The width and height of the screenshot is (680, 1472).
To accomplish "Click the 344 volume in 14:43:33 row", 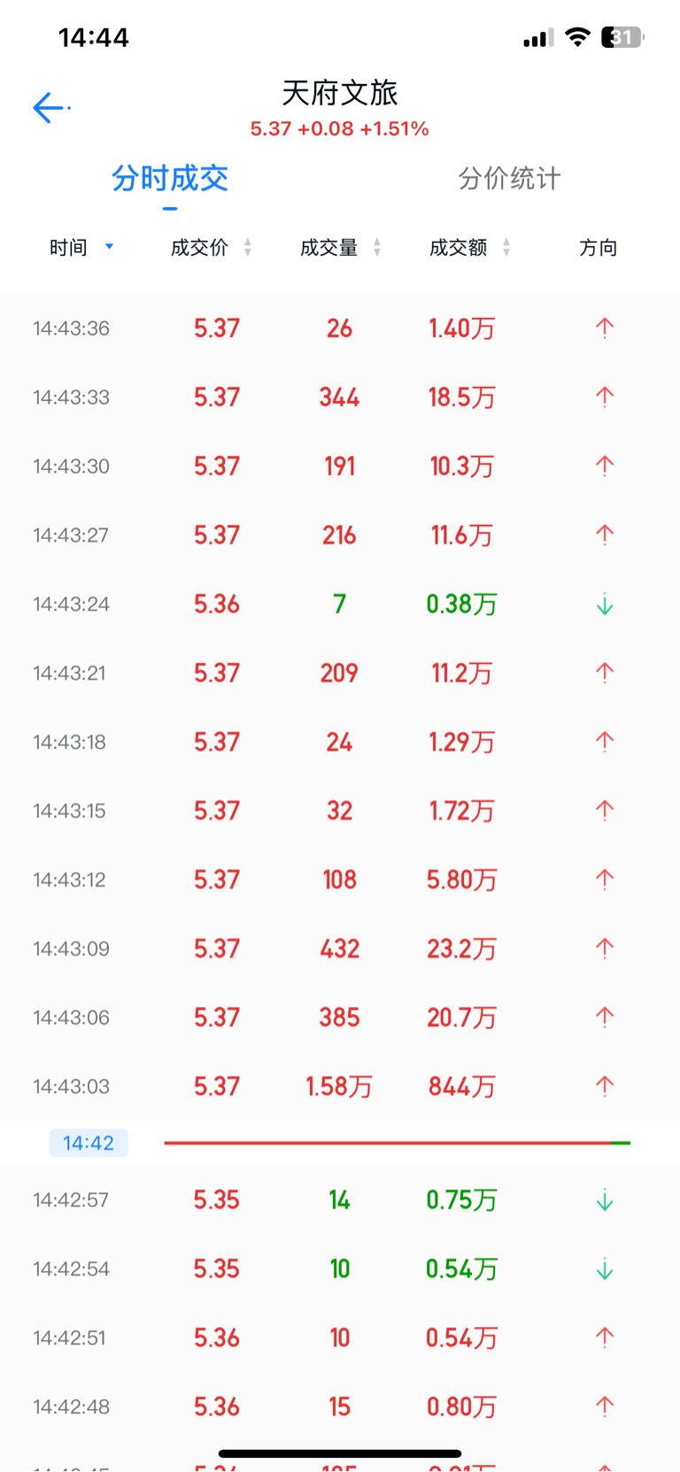I will coord(340,397).
